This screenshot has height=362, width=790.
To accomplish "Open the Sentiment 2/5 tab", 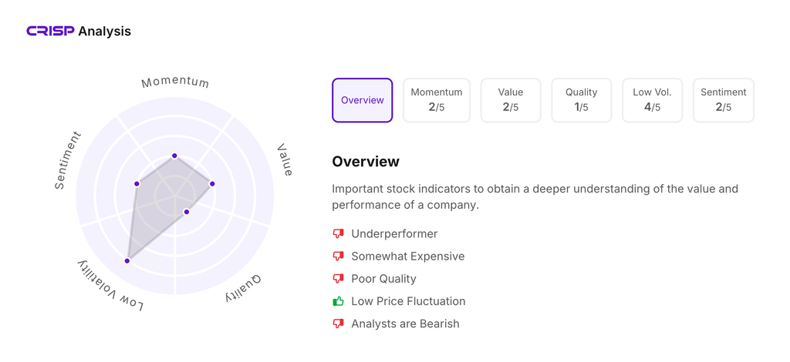I will click(x=723, y=100).
